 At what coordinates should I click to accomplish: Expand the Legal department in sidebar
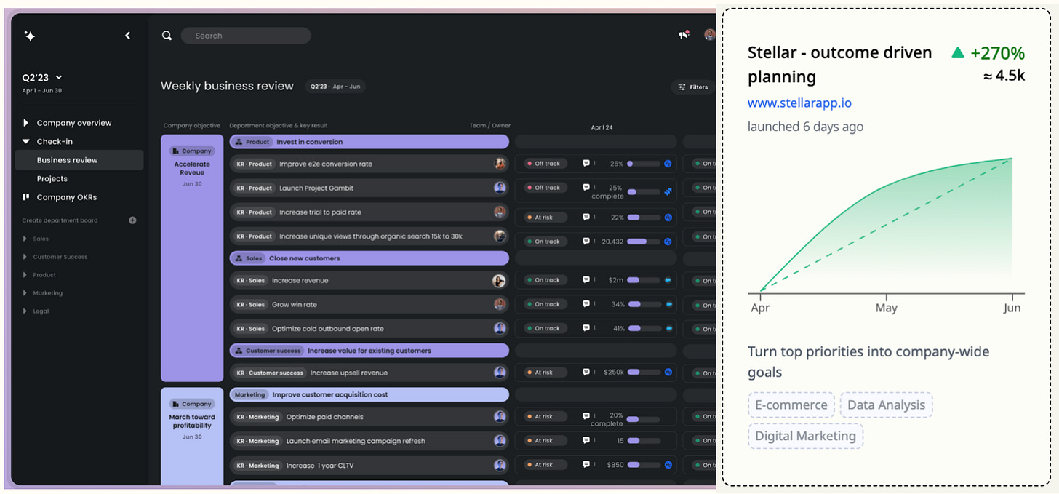[25, 311]
